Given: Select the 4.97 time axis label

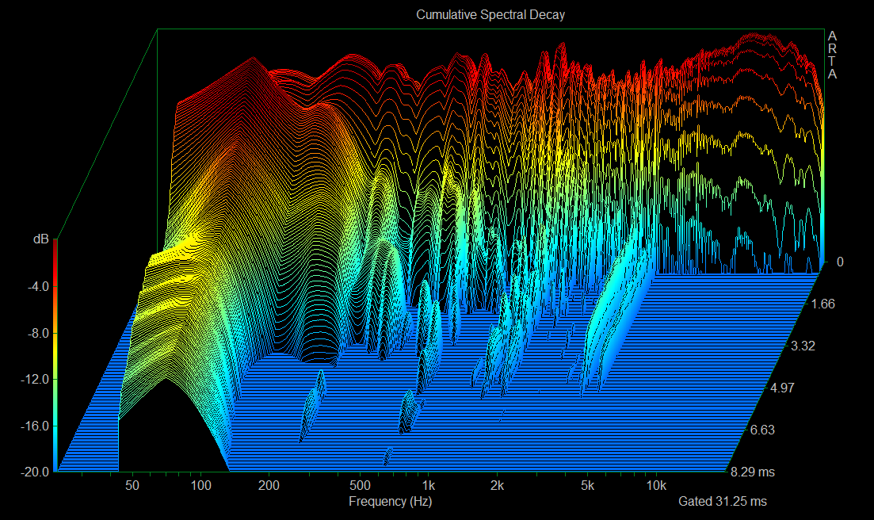Looking at the screenshot, I should [x=788, y=388].
